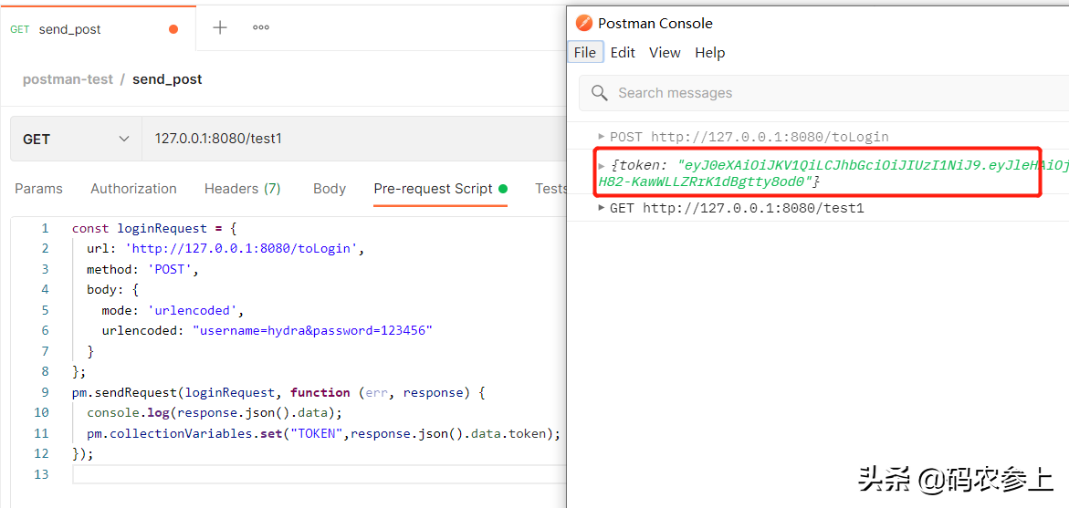Click the url toLogin string on line 2
The image size is (1069, 508).
(x=242, y=249)
